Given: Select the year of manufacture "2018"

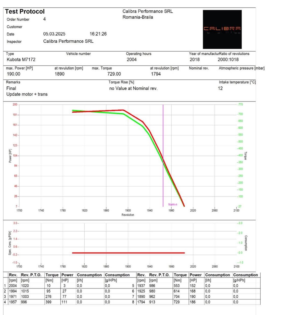Looking at the screenshot, I should click(x=195, y=59).
